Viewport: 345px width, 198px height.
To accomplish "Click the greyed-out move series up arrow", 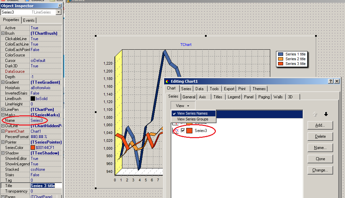I will [315, 114].
